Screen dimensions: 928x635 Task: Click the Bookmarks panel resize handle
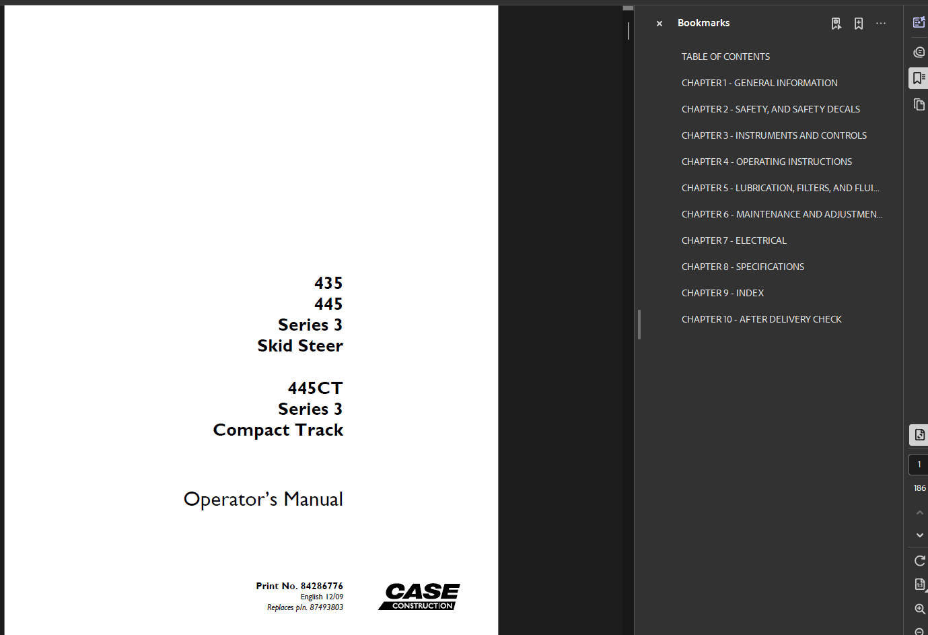tap(639, 324)
